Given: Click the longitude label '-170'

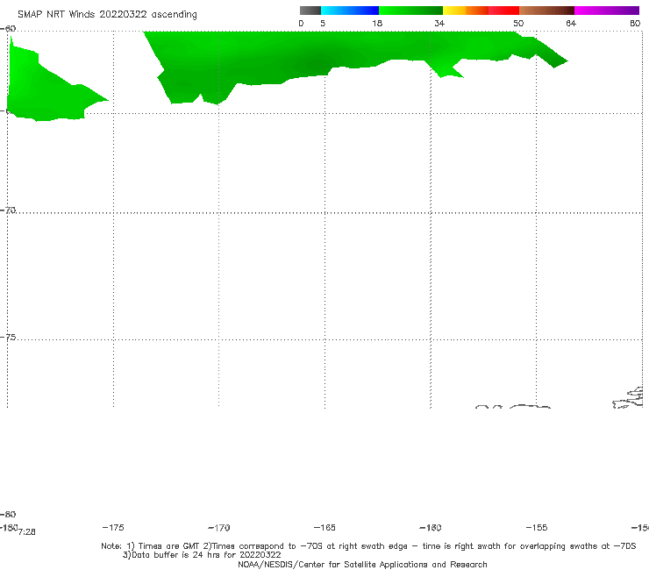Looking at the screenshot, I should coord(218,527).
